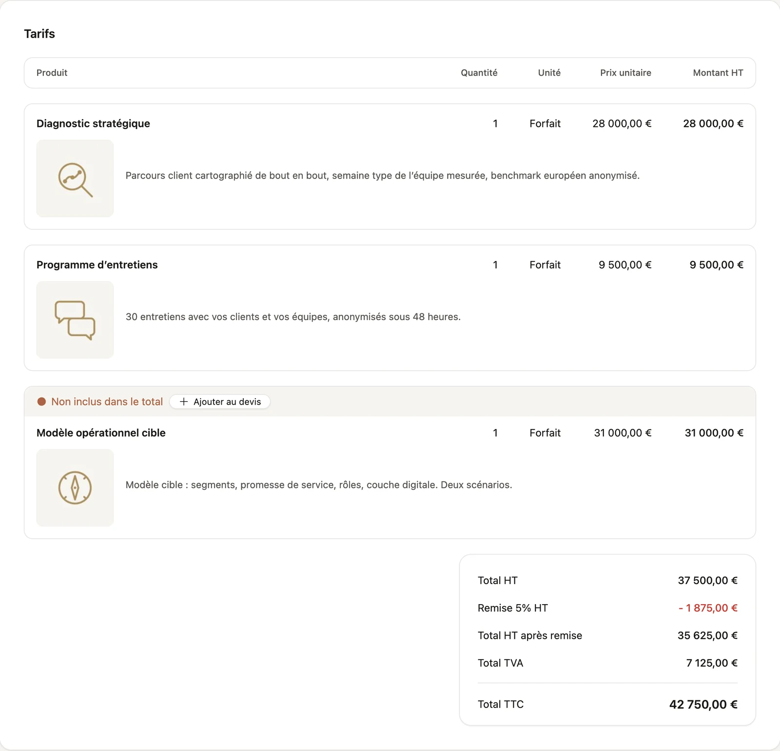The image size is (780, 751).
Task: Select the Programme d'entretiens product title
Action: [x=97, y=265]
